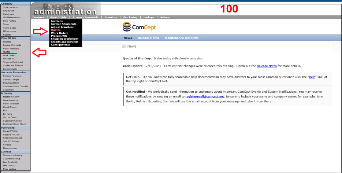
Task: Click the arrow icon beside the News heading
Action: coord(124,46)
